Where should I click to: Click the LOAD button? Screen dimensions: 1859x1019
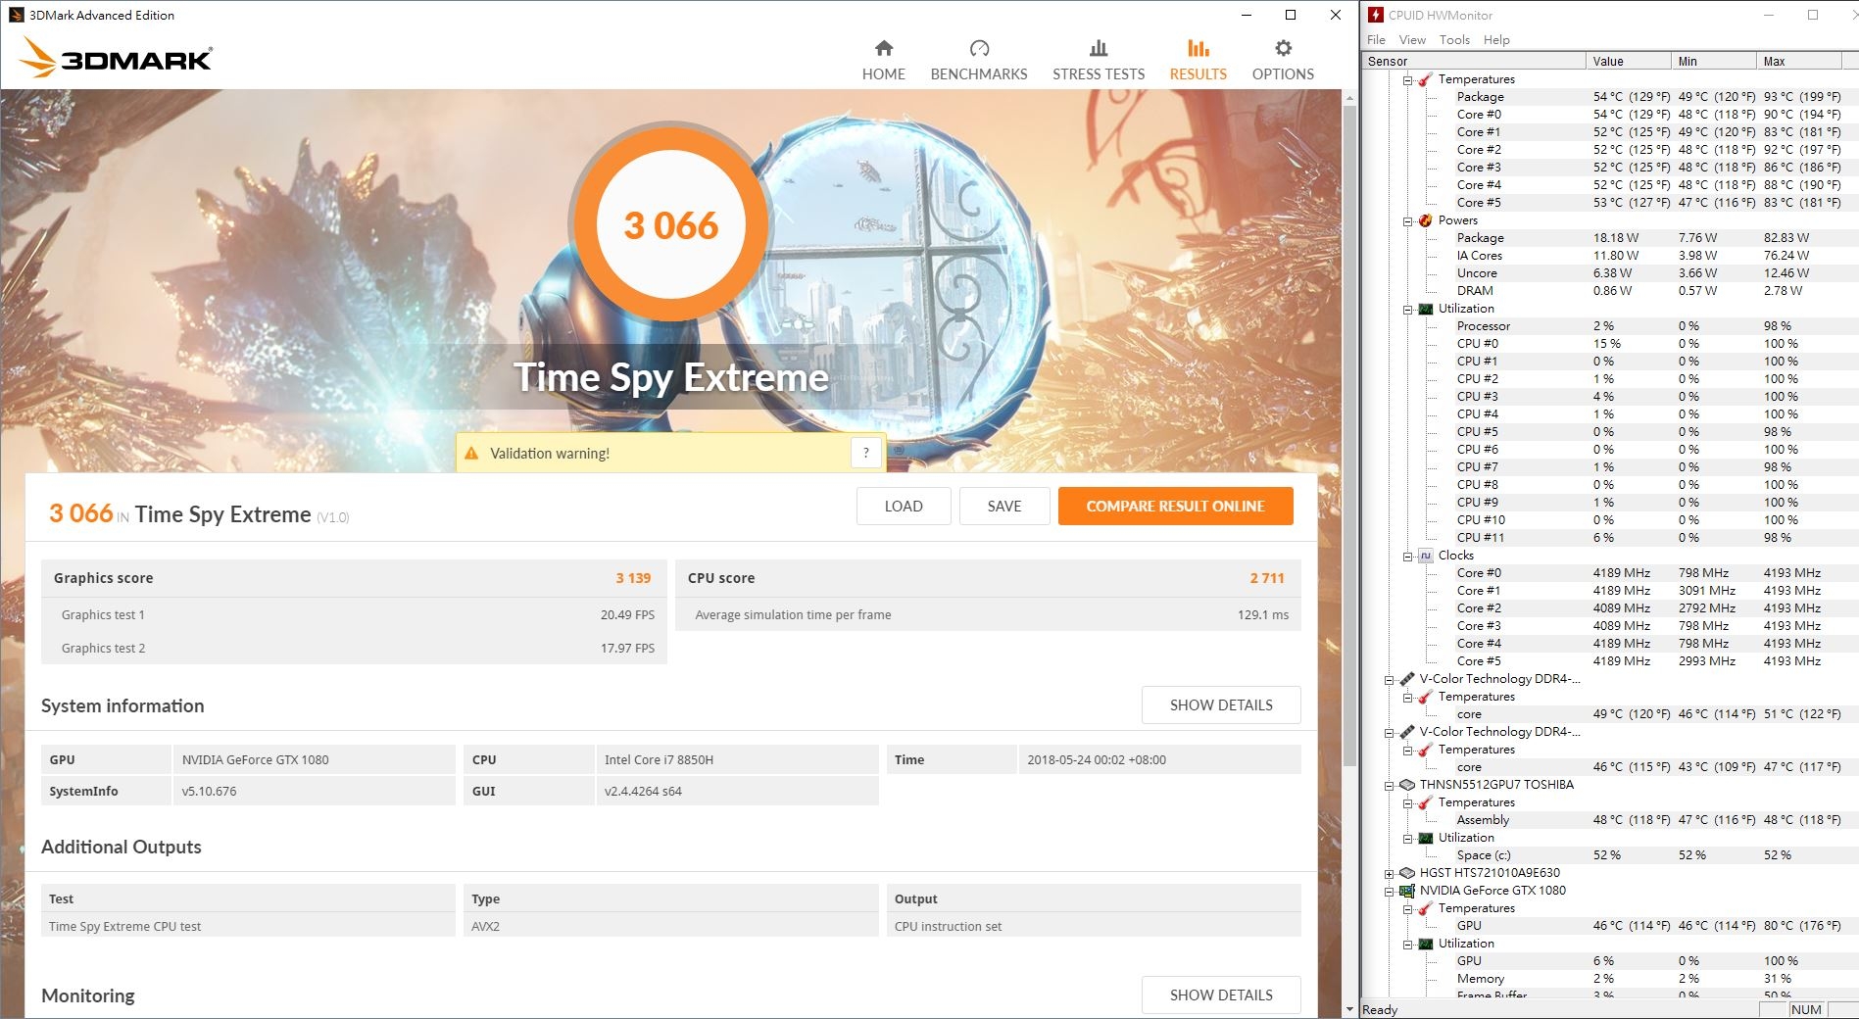904,507
